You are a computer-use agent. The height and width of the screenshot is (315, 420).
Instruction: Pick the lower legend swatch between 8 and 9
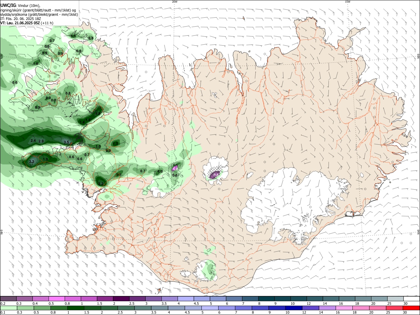(260, 308)
